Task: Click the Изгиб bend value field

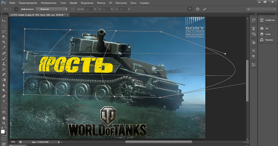Action: (x=89, y=9)
